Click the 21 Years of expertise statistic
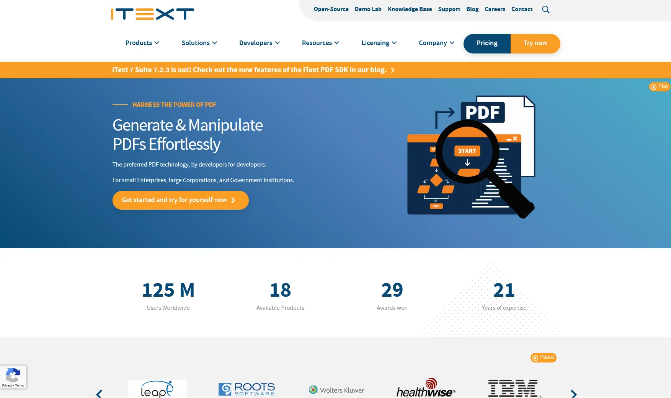This screenshot has width=671, height=398. click(x=504, y=296)
